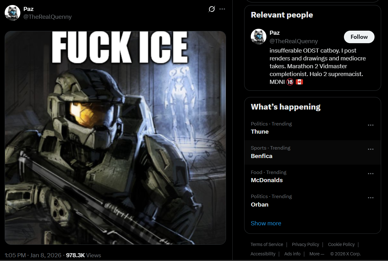
Task: Open the Master Chief image in the post
Action: click(x=115, y=138)
